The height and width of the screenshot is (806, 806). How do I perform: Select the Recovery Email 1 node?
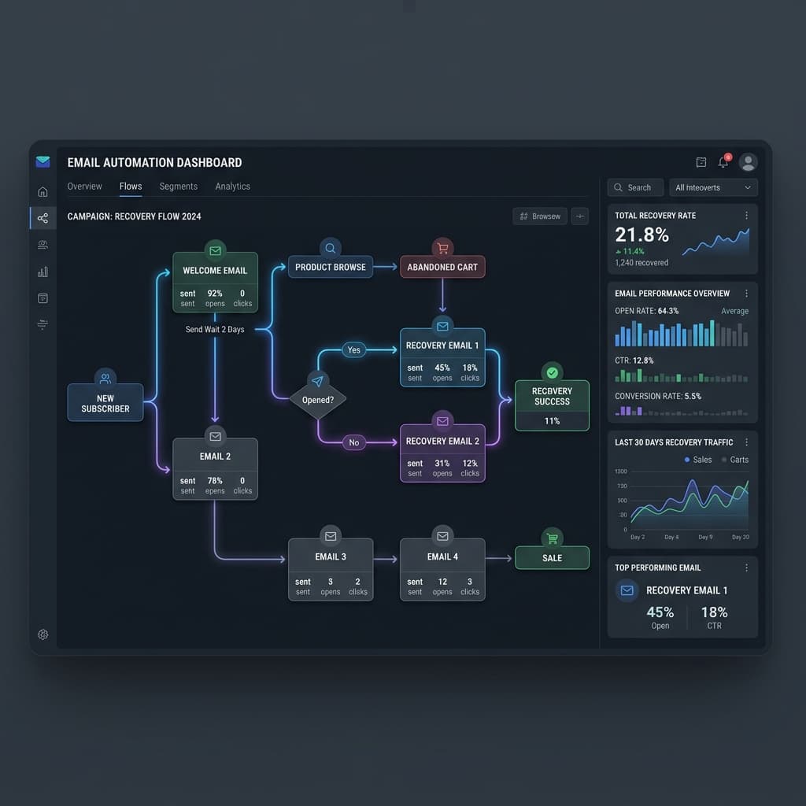pyautogui.click(x=442, y=357)
